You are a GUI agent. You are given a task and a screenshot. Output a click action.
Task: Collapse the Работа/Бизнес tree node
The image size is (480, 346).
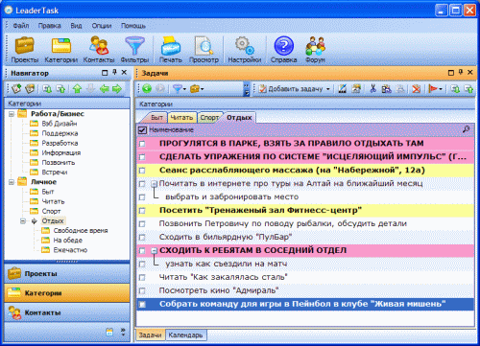[12, 114]
